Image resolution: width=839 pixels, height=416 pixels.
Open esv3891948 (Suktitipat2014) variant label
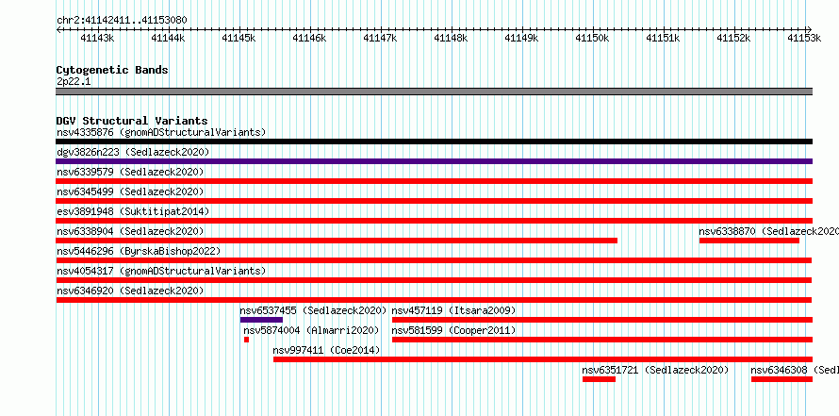(133, 211)
